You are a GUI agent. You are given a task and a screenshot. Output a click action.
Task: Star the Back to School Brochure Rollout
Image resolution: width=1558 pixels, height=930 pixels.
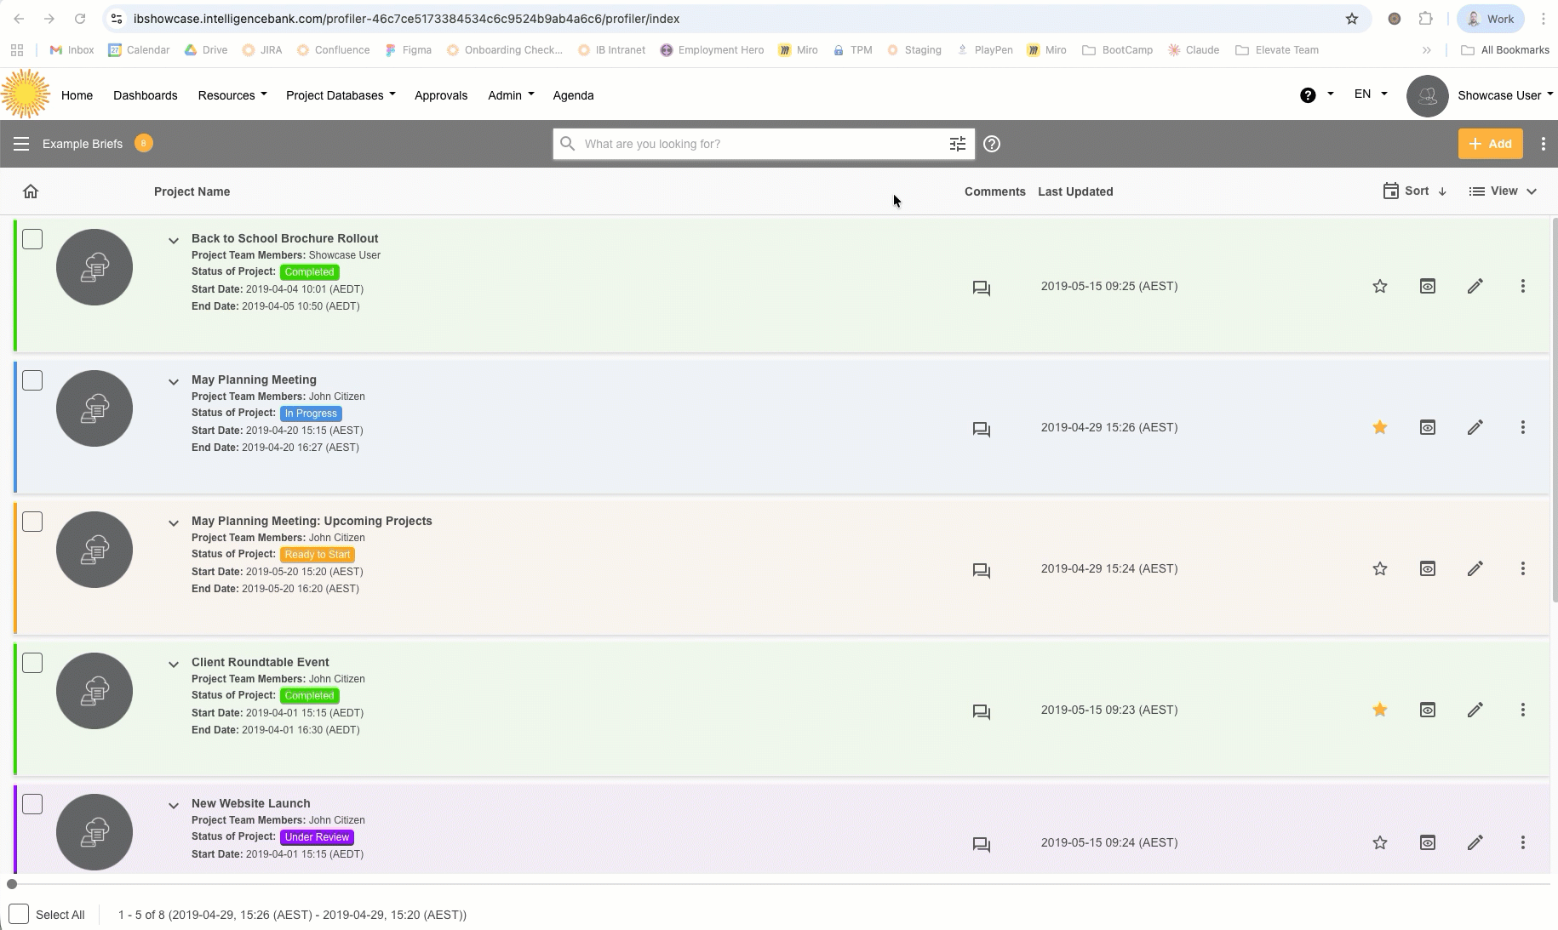[1379, 287]
